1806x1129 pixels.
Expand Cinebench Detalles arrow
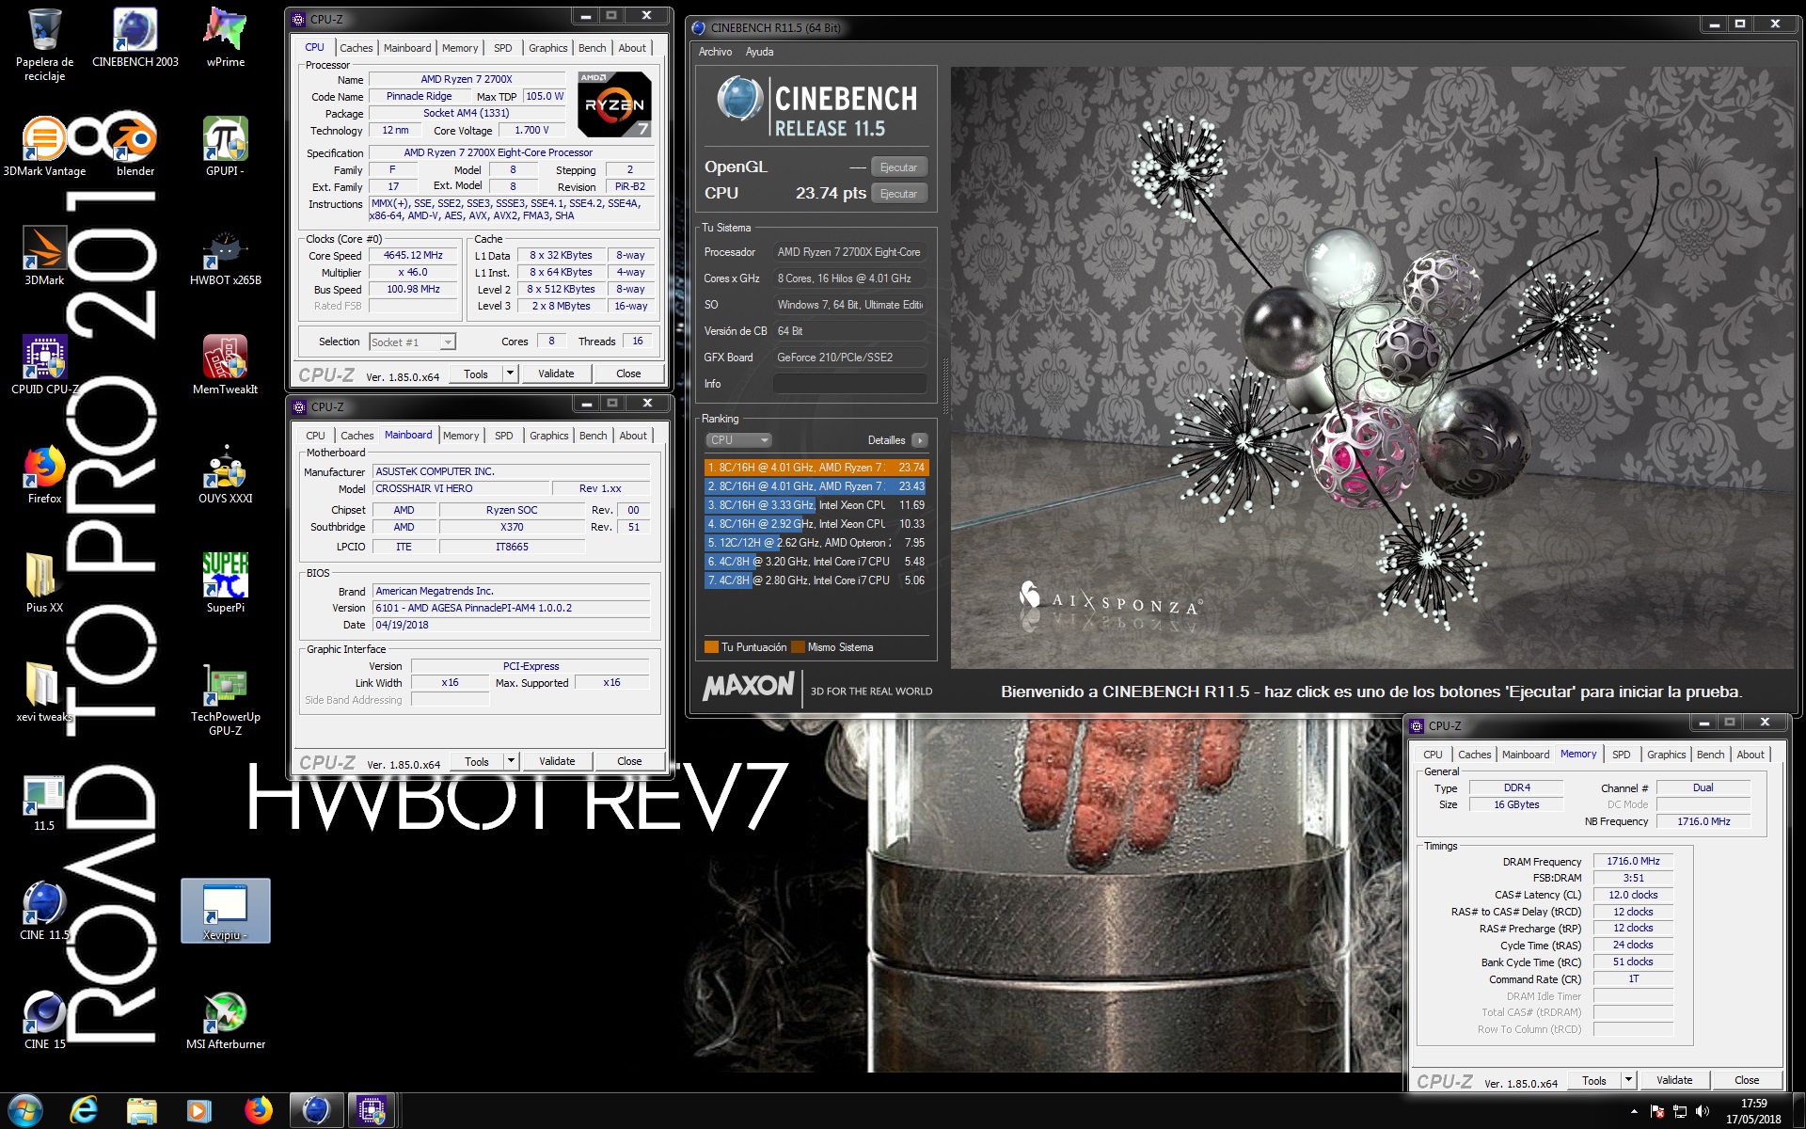pos(919,440)
